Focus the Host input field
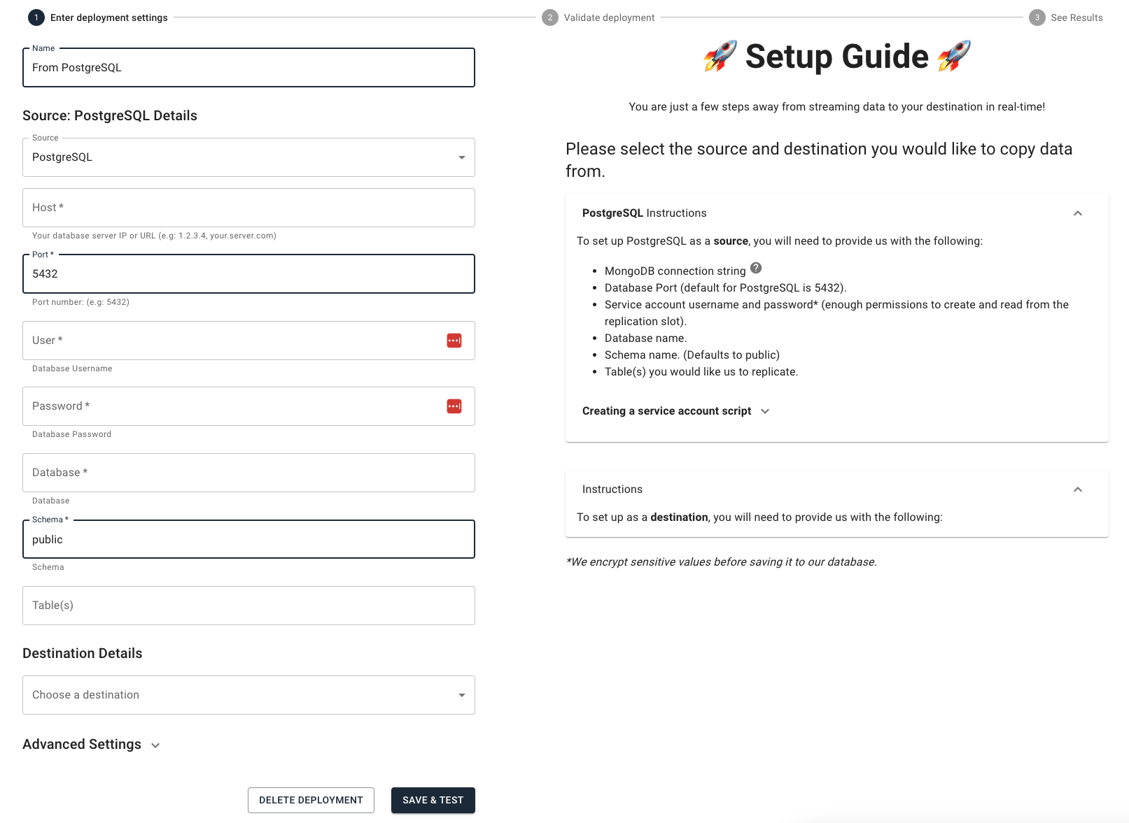1129x823 pixels. click(248, 208)
